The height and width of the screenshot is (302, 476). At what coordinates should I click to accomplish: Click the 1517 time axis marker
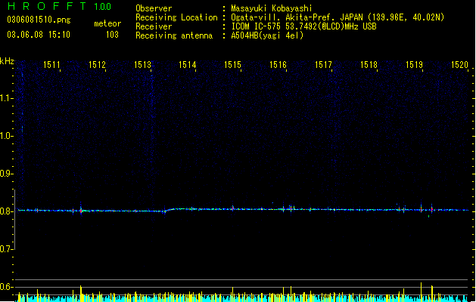pyautogui.click(x=323, y=65)
